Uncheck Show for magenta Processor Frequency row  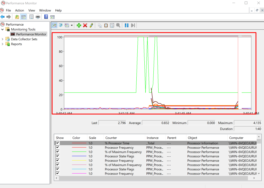point(57,173)
